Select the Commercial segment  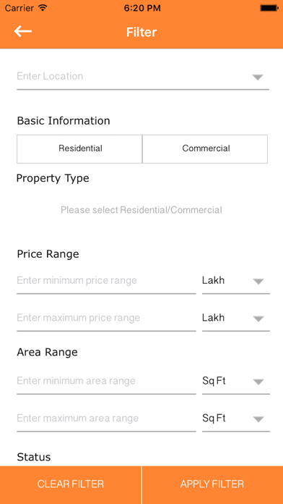coord(205,149)
